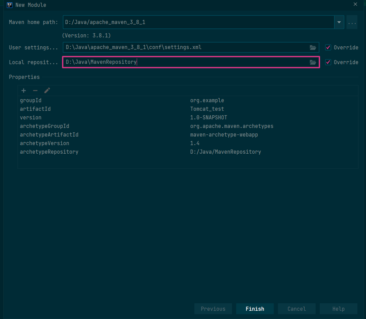Click the Properties section label

coord(24,77)
